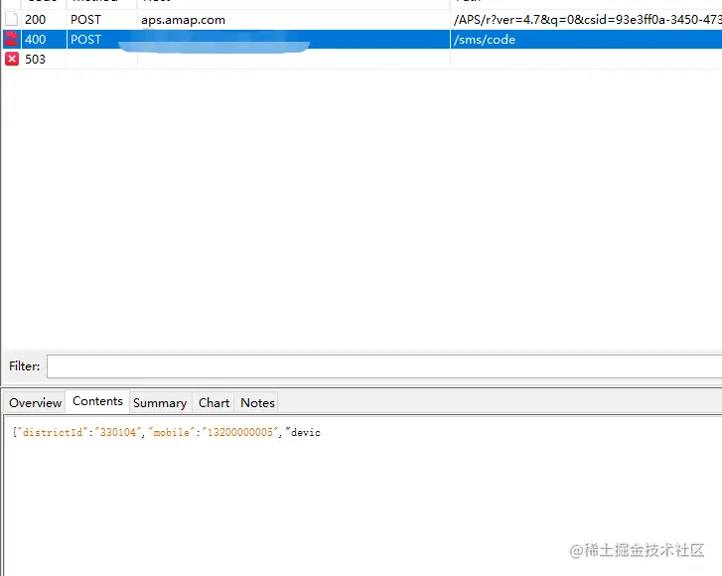Switch to the Contents tab
This screenshot has width=722, height=576.
97,401
